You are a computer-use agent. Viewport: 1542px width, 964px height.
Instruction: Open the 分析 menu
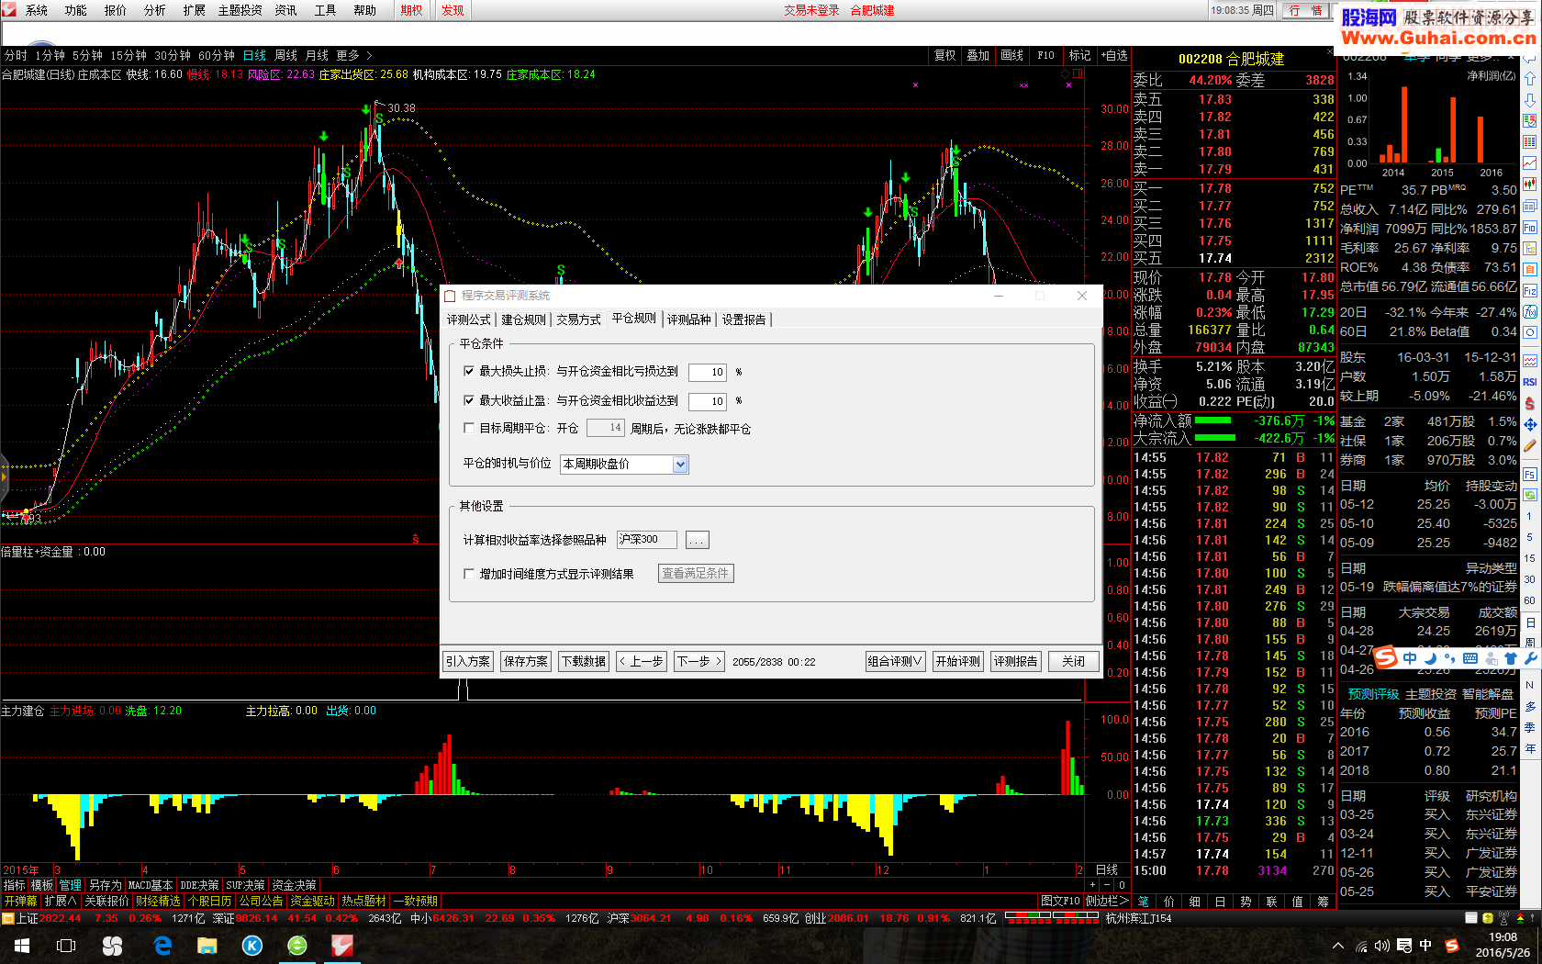154,10
